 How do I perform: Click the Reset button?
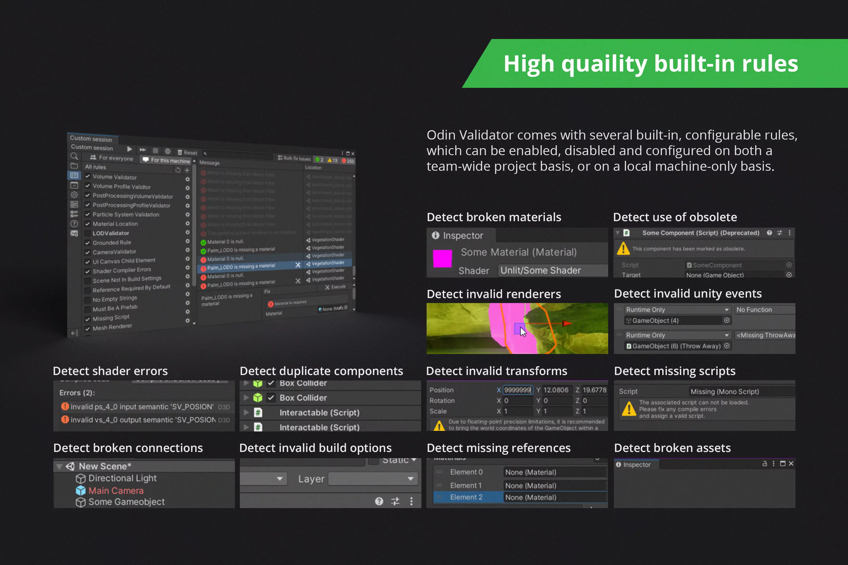point(188,152)
